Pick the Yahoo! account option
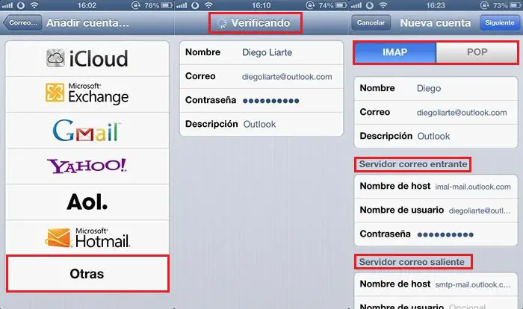Screen dimensions: 523x309 [87, 166]
